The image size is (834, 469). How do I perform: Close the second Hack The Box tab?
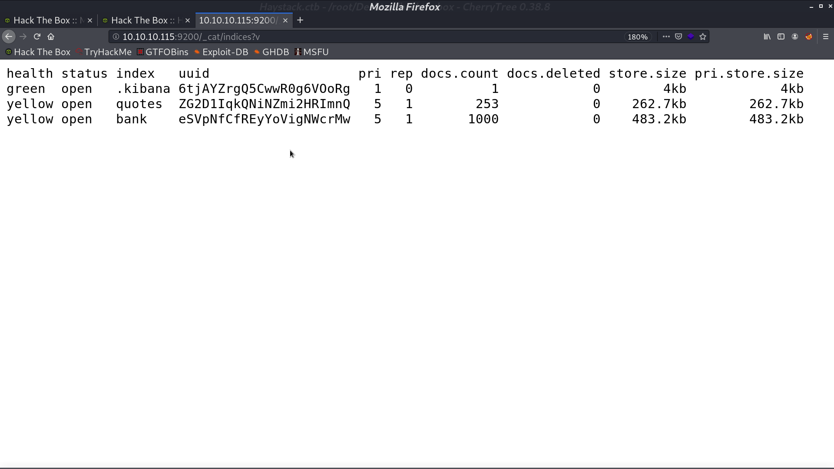(188, 20)
